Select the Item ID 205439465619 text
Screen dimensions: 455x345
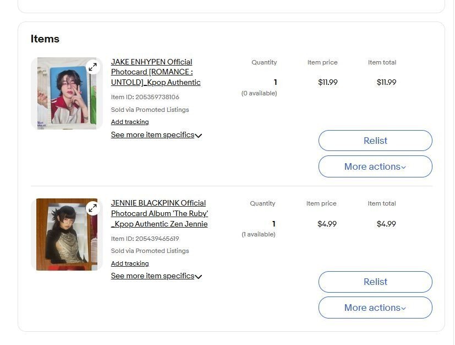[x=145, y=239]
